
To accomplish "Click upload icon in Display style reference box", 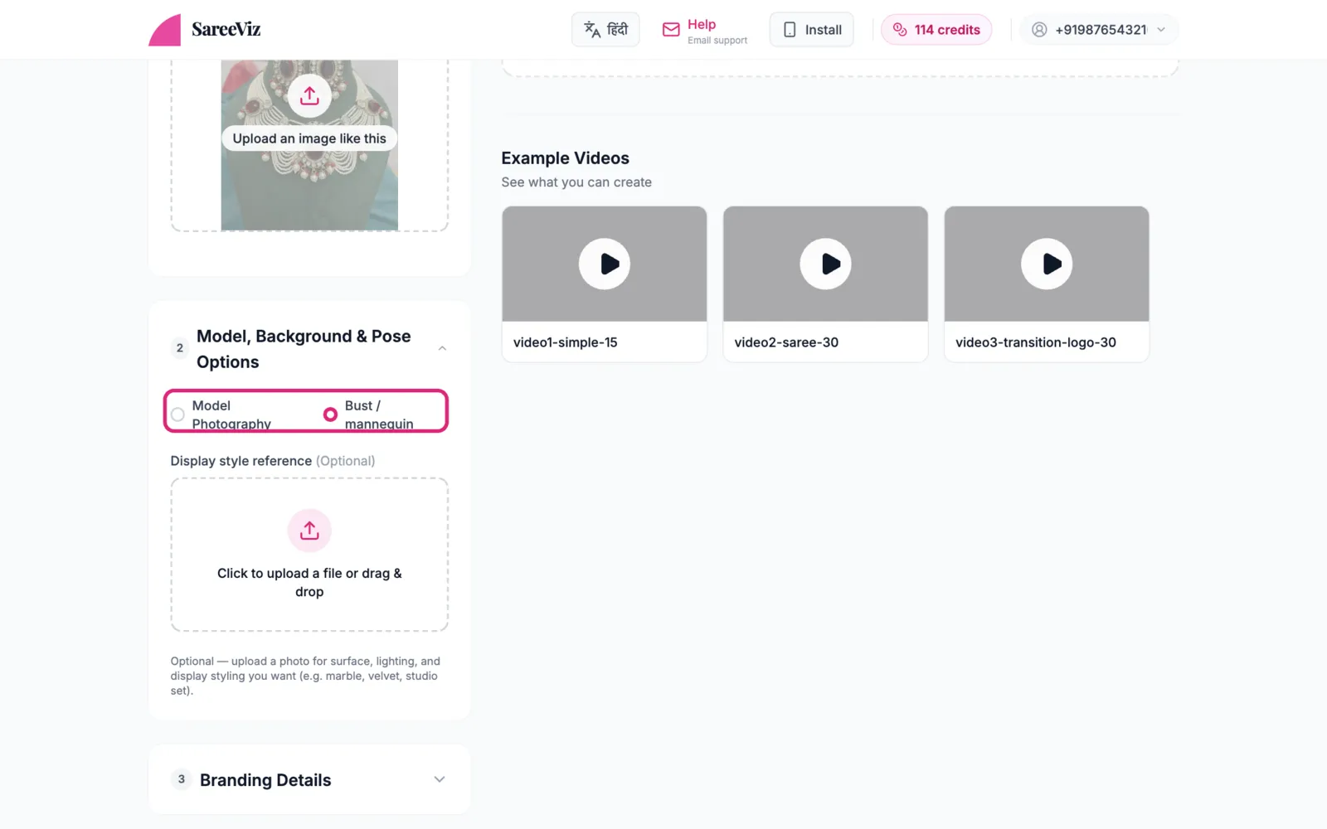I will [x=309, y=531].
